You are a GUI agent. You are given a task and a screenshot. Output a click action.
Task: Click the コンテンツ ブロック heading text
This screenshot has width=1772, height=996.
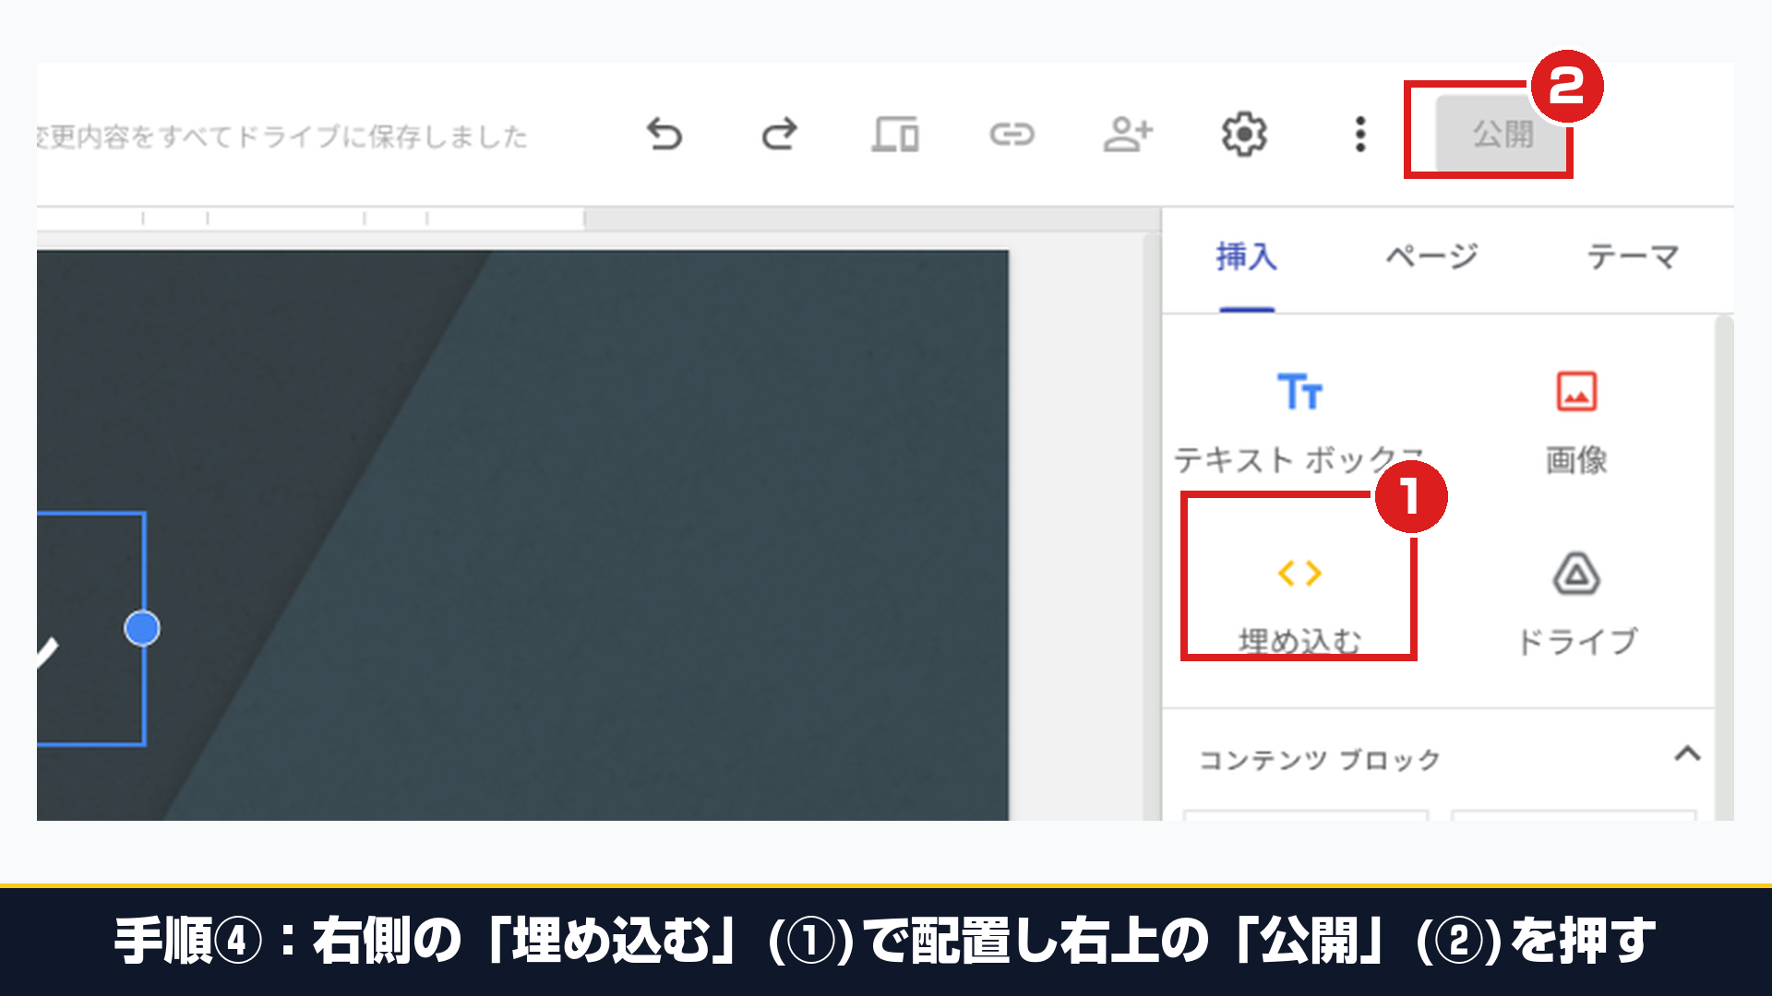(1320, 760)
